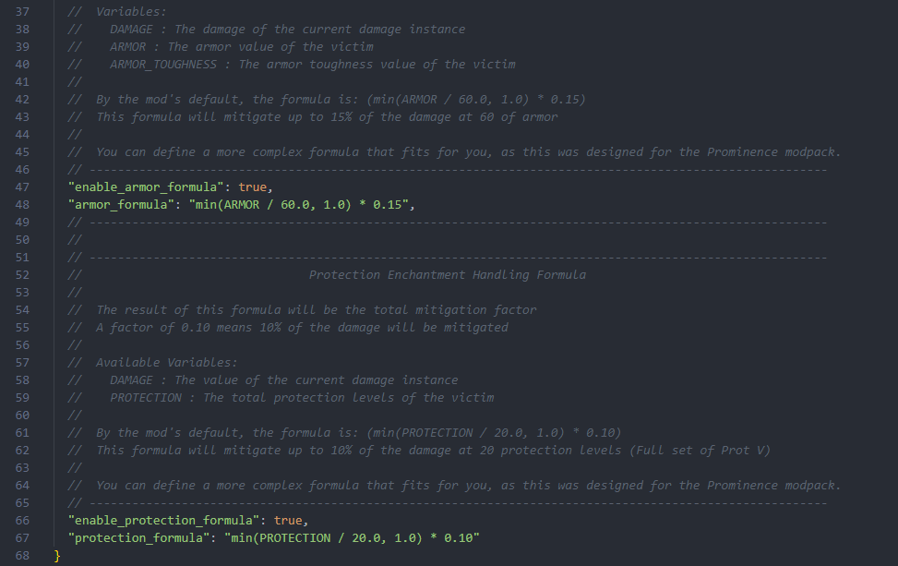Click line number 52 in the gutter

pos(22,274)
